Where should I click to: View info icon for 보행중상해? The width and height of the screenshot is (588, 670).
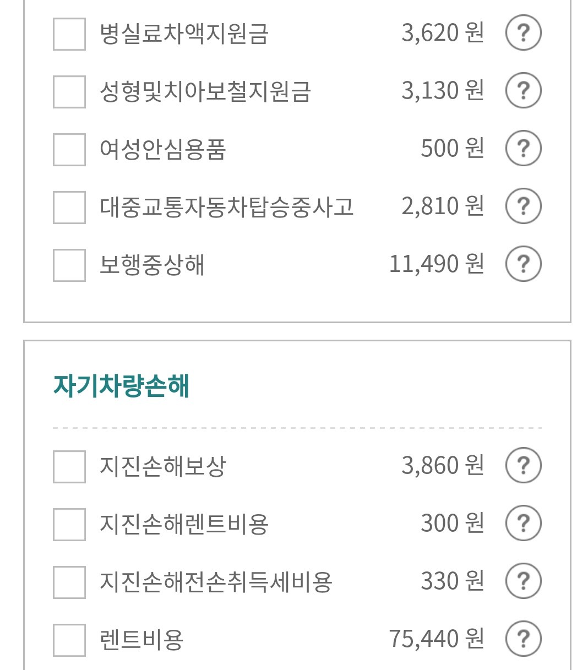pyautogui.click(x=523, y=264)
